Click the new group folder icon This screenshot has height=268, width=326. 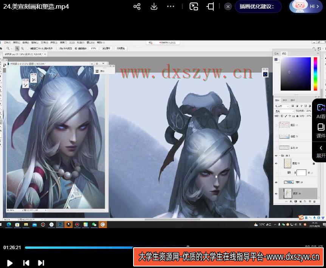pos(305,202)
